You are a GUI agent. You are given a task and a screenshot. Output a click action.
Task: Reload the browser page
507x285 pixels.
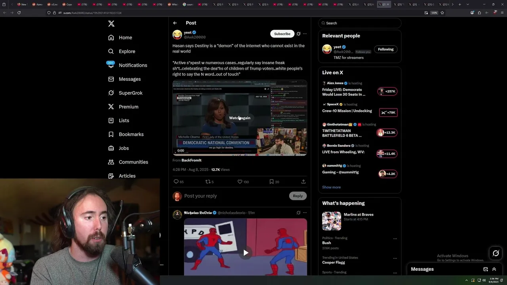(x=19, y=13)
